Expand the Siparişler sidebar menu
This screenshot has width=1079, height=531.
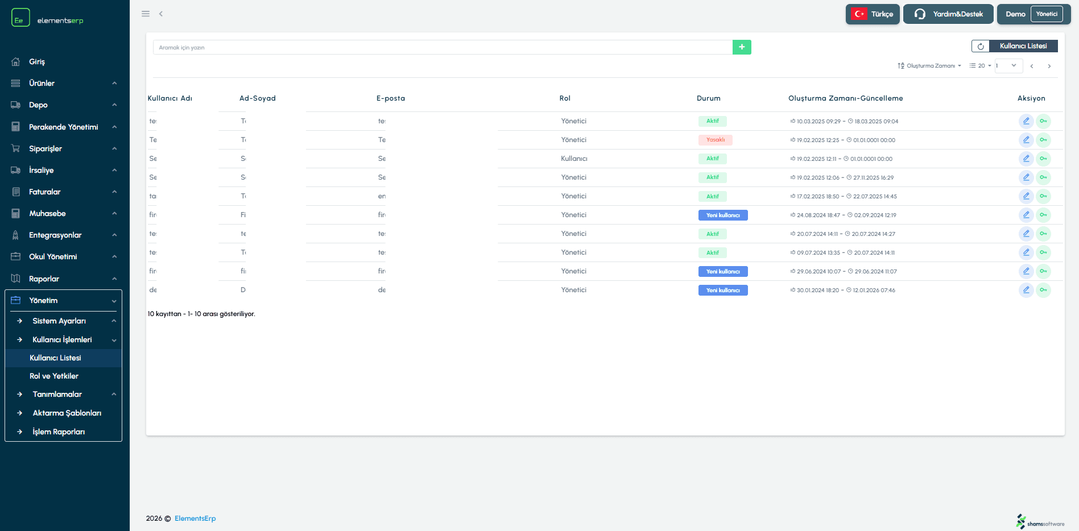click(x=64, y=148)
